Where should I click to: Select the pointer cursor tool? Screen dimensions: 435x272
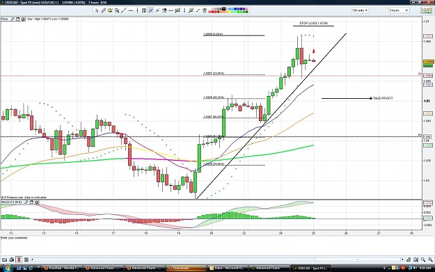[97, 10]
